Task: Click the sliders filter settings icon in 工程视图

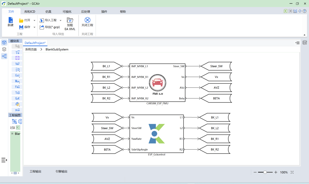Action: coord(14,121)
